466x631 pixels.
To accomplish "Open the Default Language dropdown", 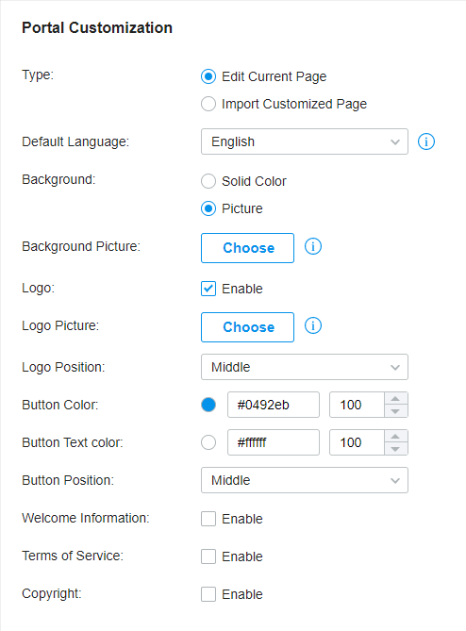I will coord(305,141).
